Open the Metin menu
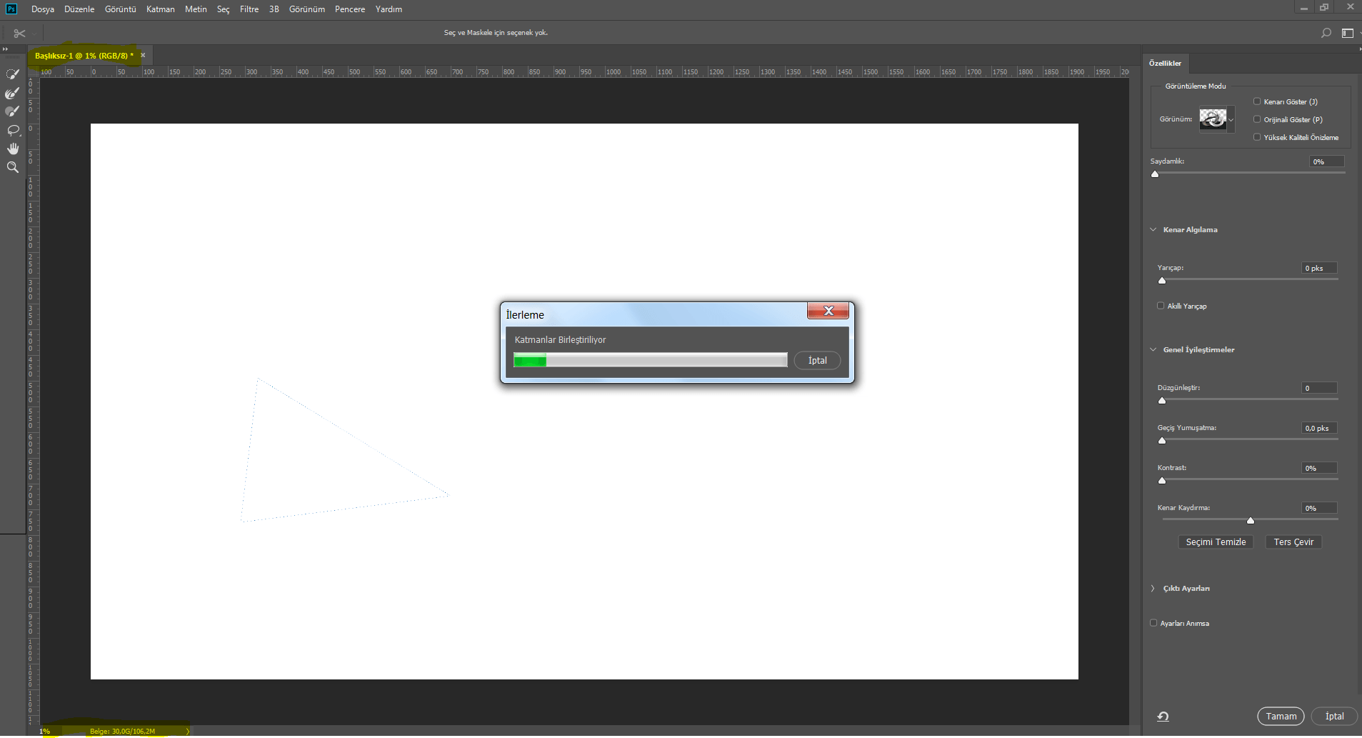Viewport: 1362px width, 738px height. (x=196, y=9)
